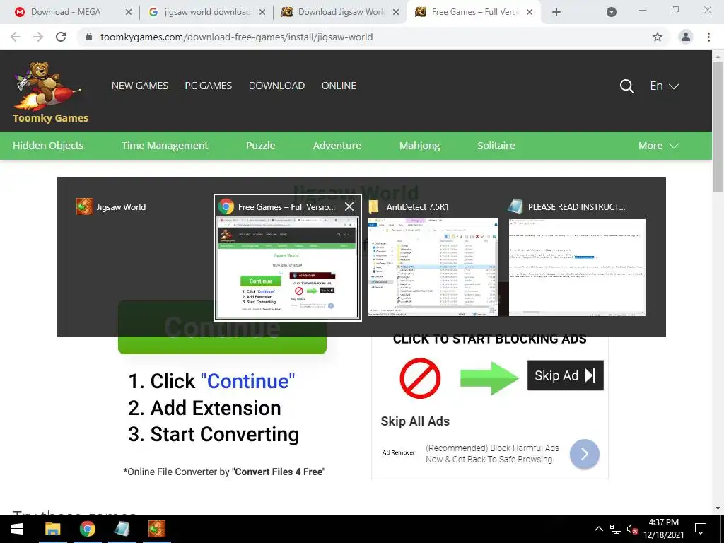Image resolution: width=724 pixels, height=543 pixels.
Task: Close the Free Games – Full Version tab
Action: (x=530, y=13)
